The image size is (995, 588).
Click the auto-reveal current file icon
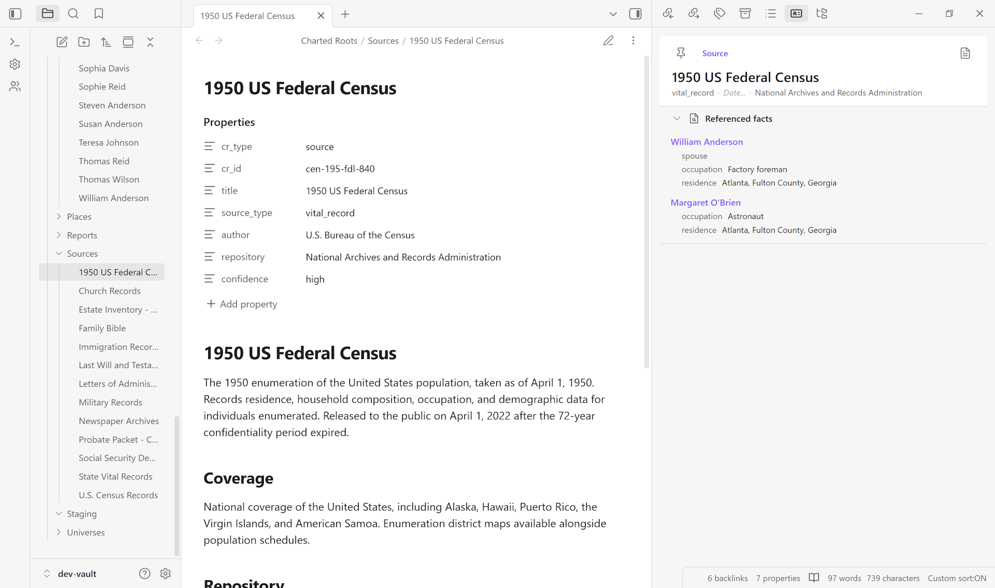tap(128, 42)
